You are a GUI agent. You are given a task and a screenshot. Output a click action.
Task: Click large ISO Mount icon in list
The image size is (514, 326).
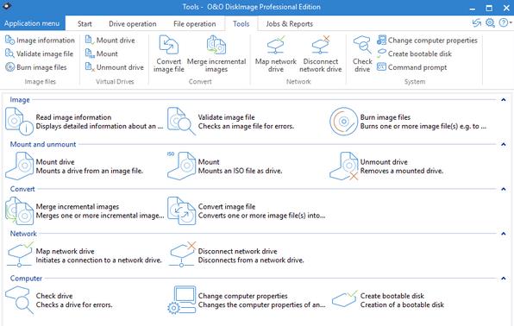[x=181, y=166]
